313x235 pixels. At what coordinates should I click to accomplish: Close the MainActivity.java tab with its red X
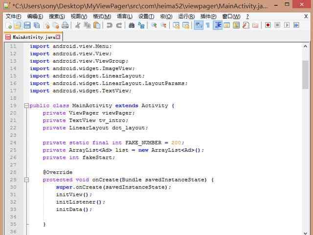[58, 37]
